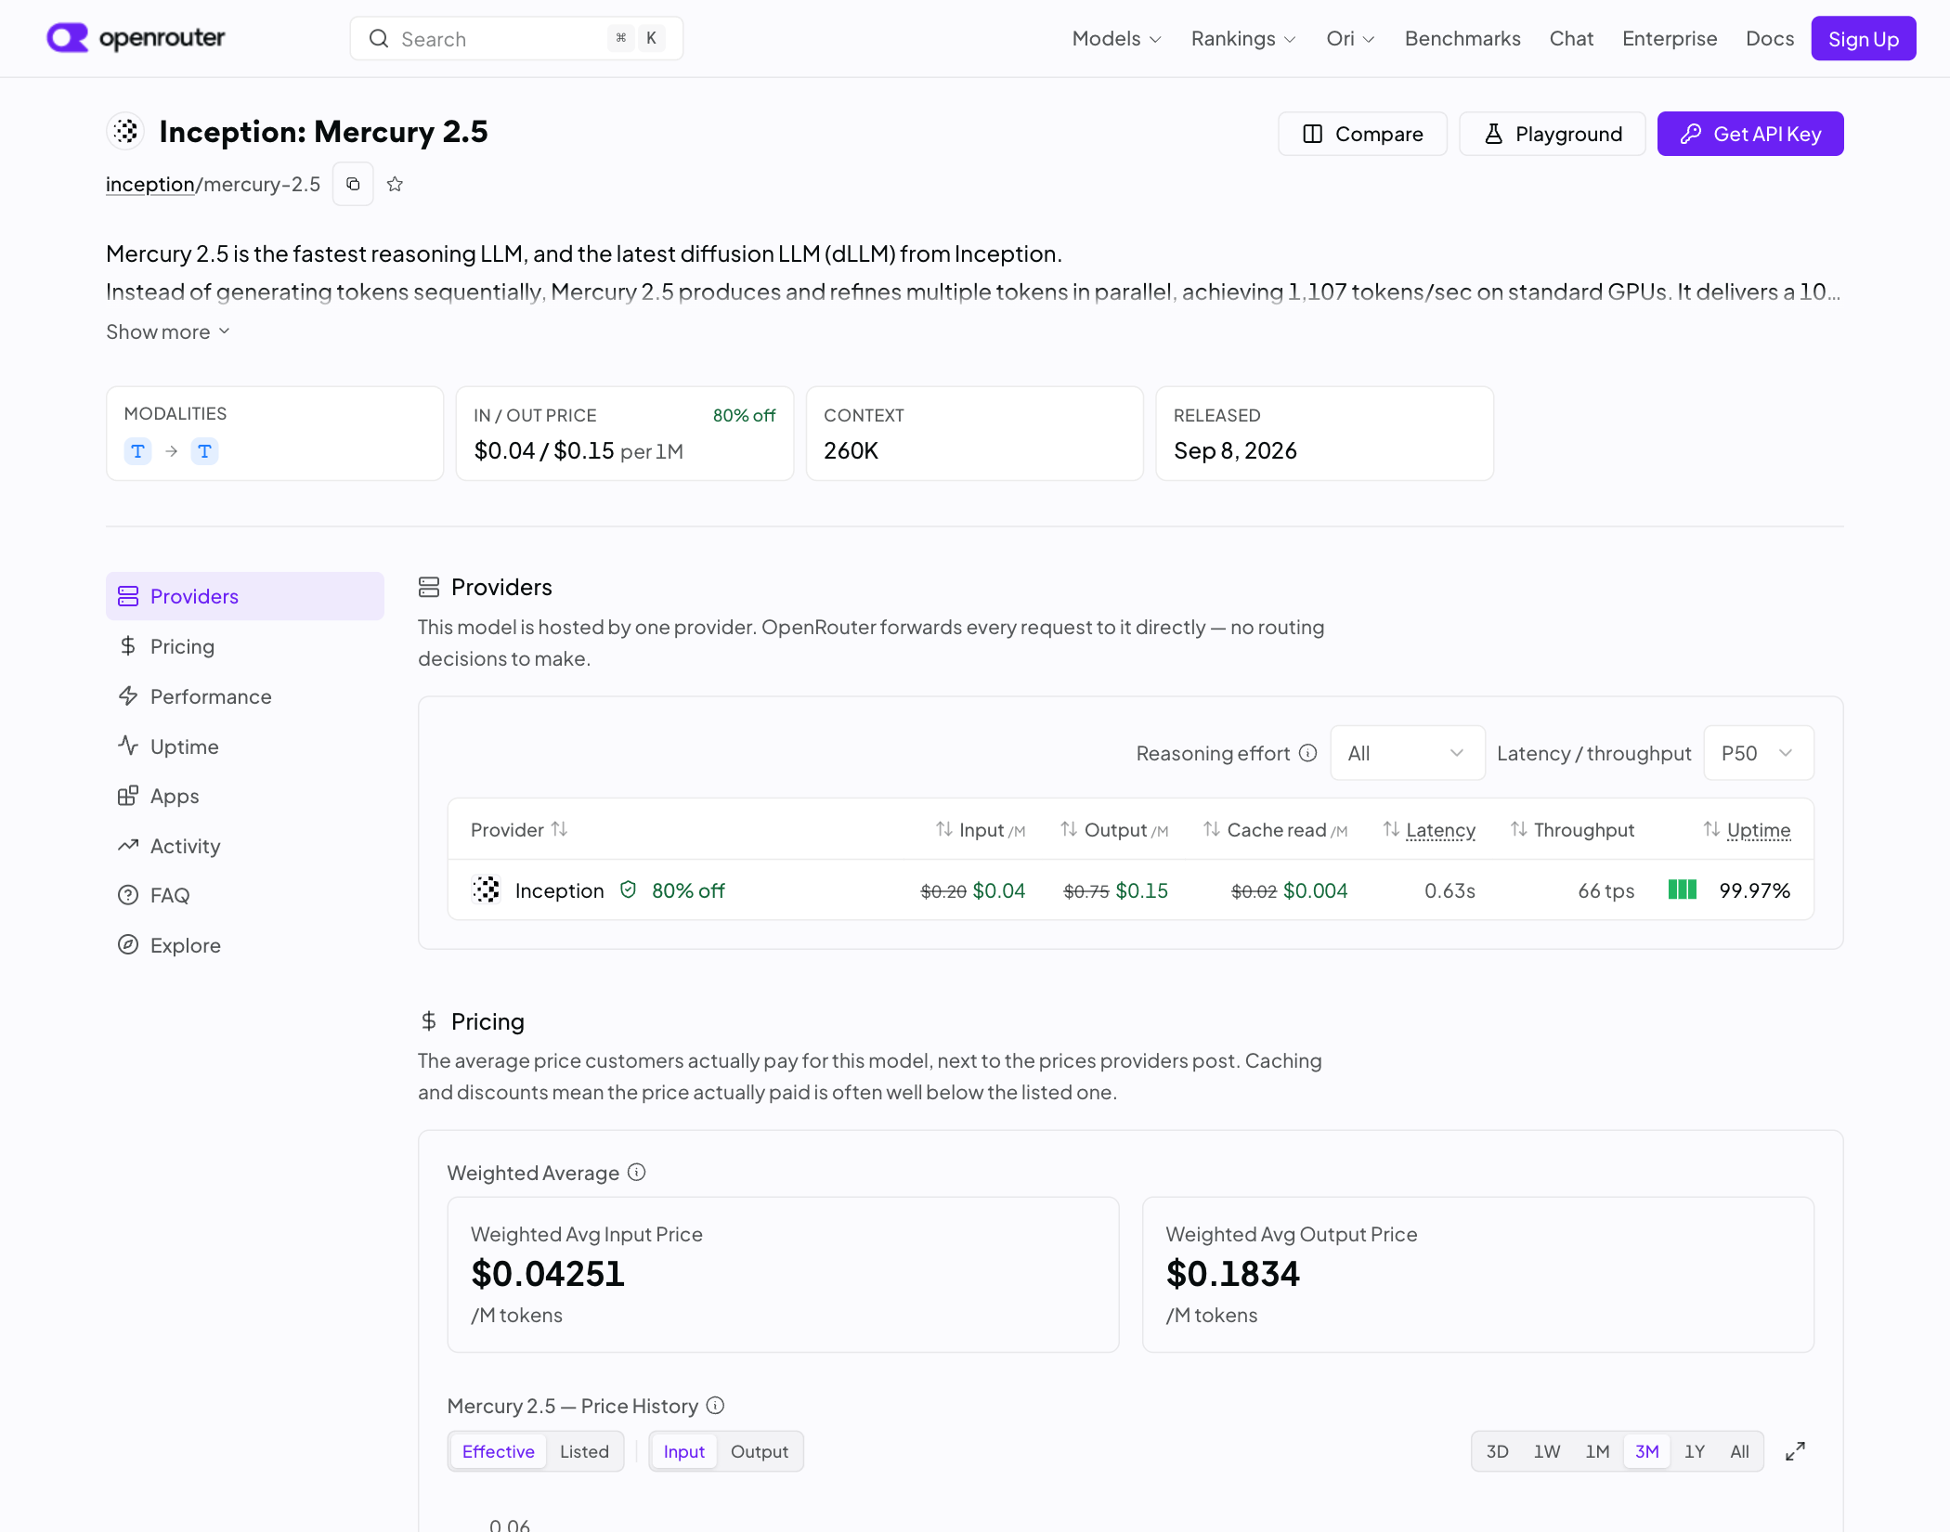The image size is (1950, 1532).
Task: Sort providers by the Provider column arrows
Action: [559, 829]
